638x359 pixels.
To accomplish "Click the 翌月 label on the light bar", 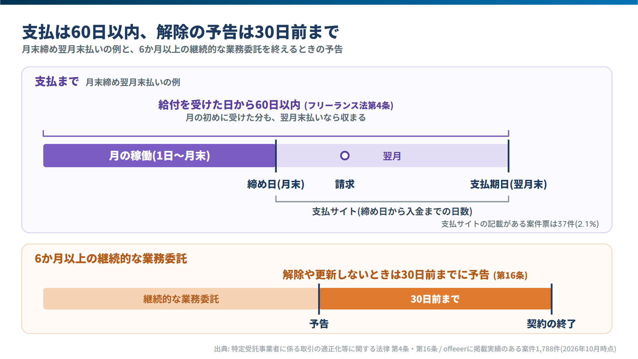I will 392,156.
